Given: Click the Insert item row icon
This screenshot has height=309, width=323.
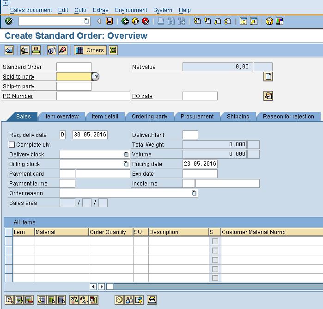Looking at the screenshot, I should coord(19,300).
